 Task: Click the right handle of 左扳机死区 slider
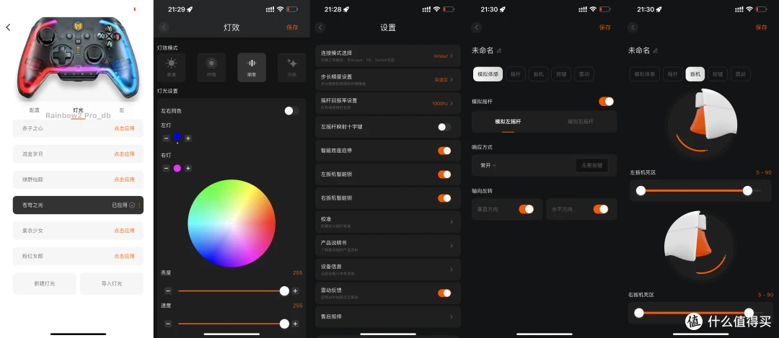(x=747, y=190)
